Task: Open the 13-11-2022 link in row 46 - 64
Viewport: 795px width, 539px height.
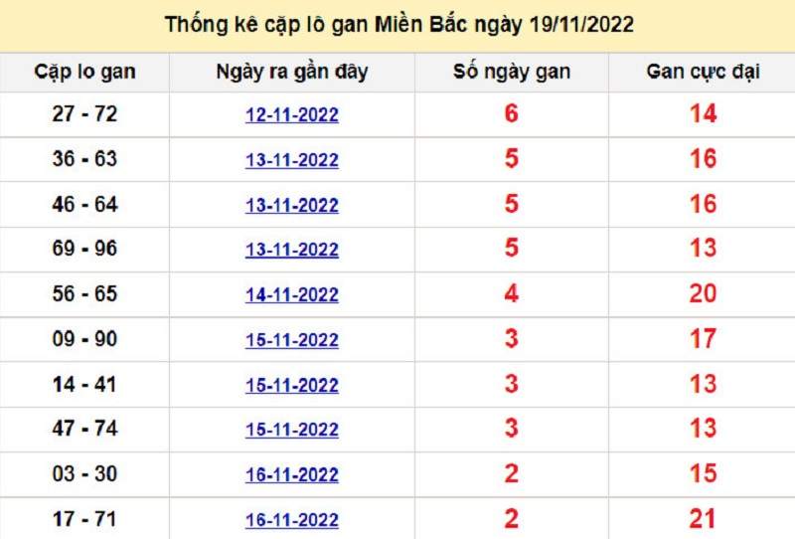Action: tap(292, 205)
